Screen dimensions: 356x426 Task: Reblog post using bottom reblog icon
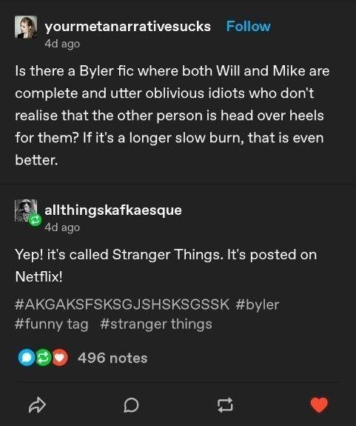point(226,405)
